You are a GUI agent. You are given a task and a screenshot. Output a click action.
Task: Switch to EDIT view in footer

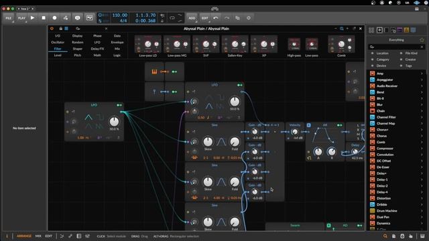point(48,236)
